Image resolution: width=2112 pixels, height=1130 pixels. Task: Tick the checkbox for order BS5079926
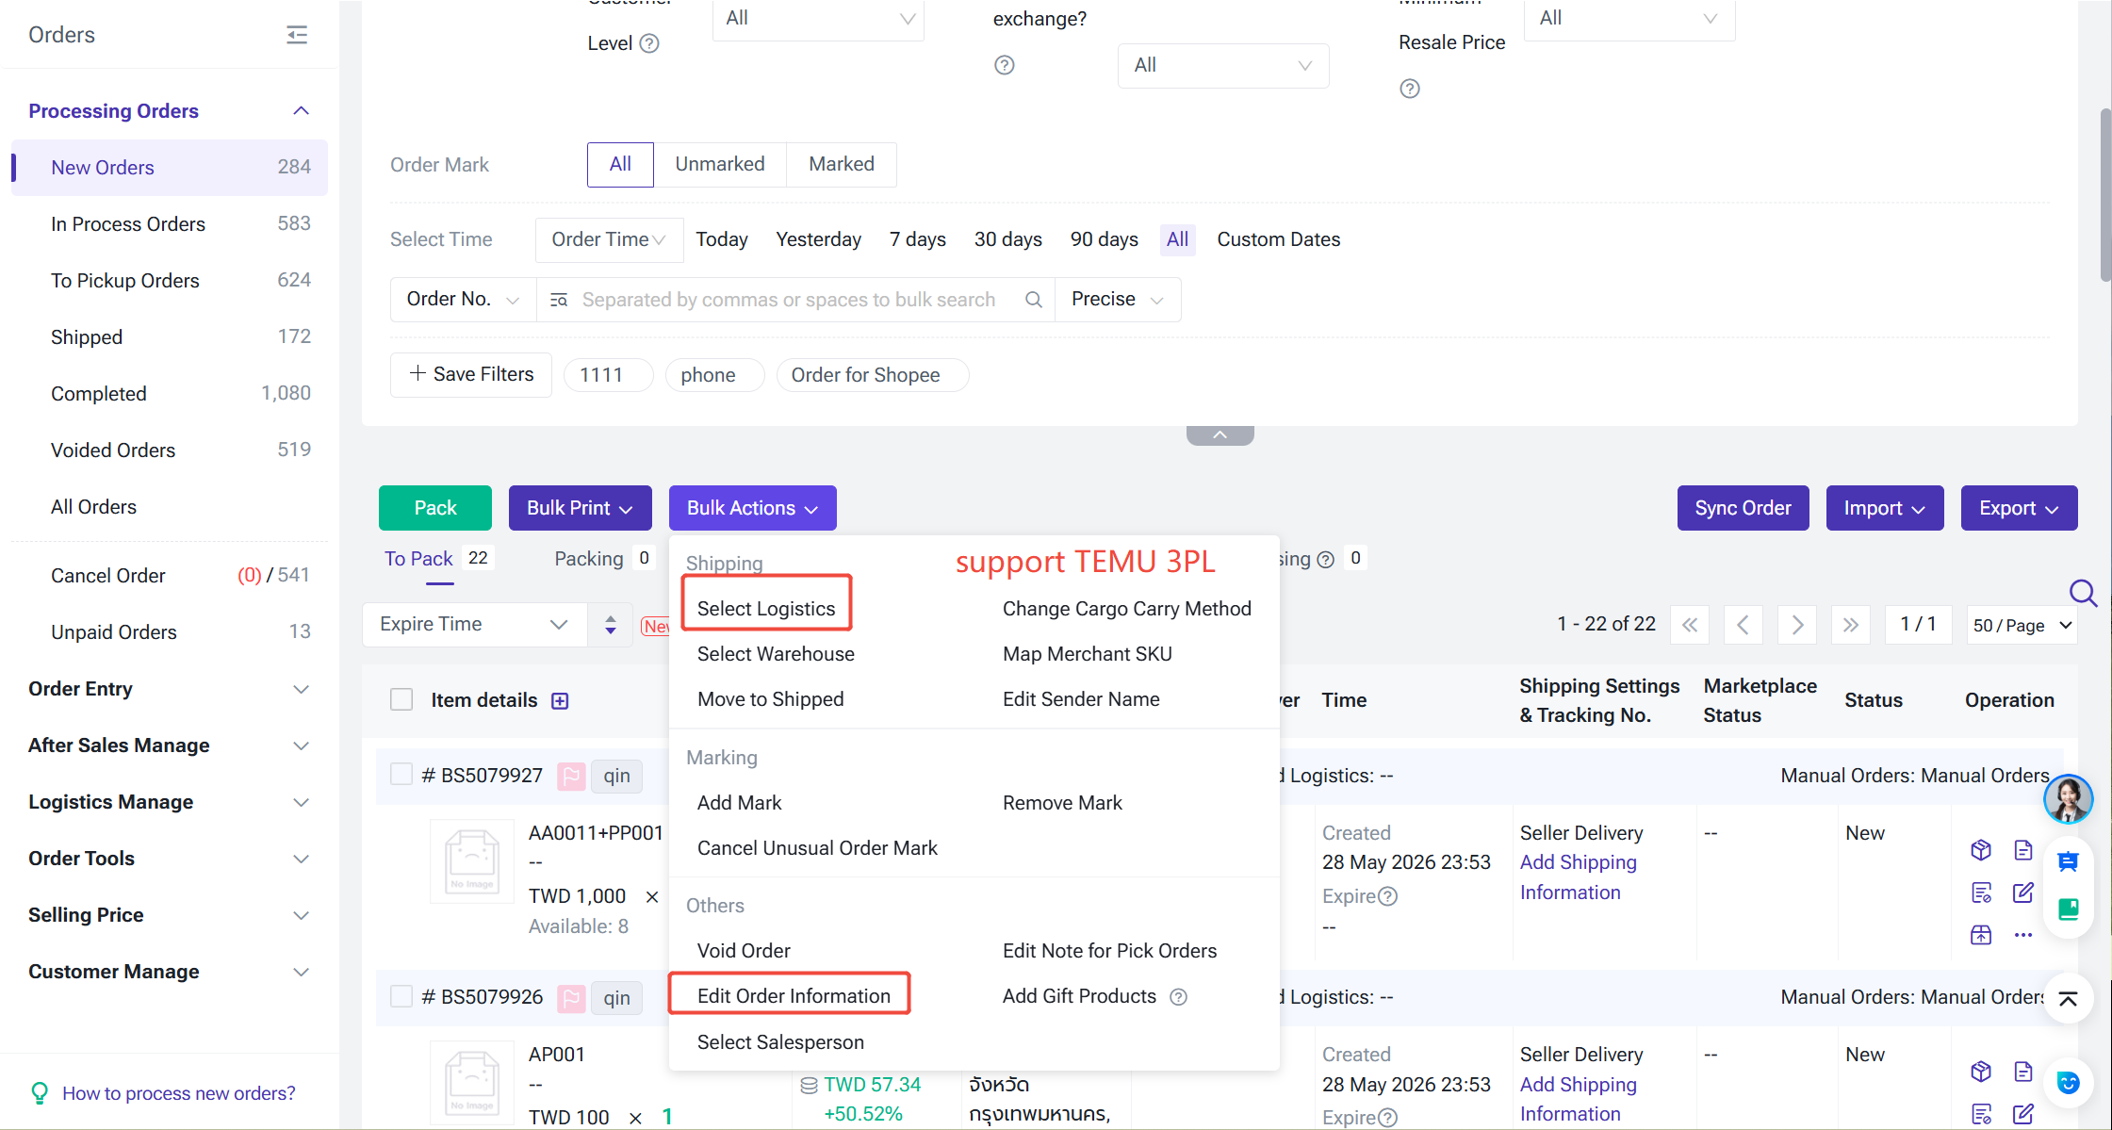point(401,996)
